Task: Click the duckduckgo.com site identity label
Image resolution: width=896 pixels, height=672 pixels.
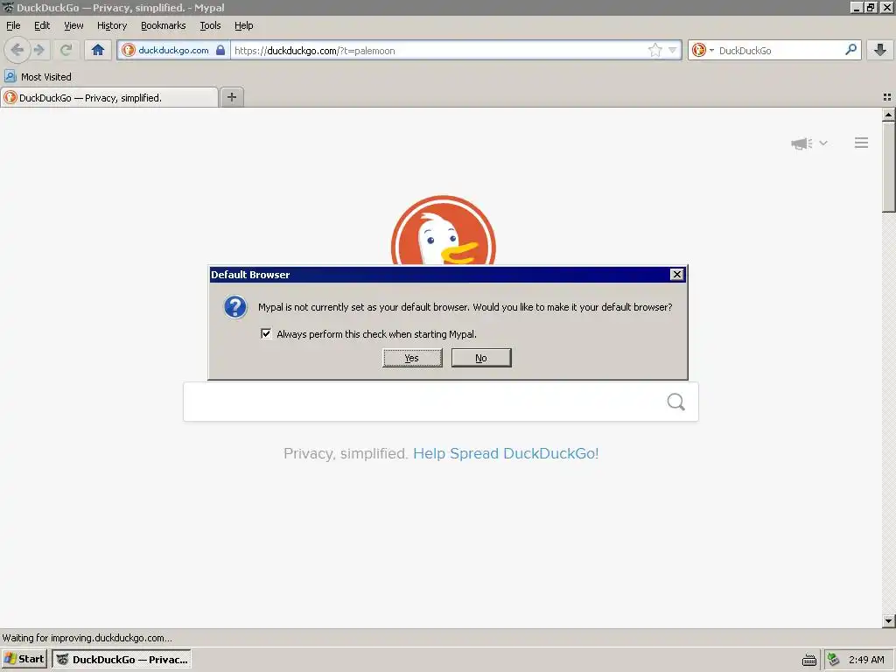Action: (x=174, y=50)
